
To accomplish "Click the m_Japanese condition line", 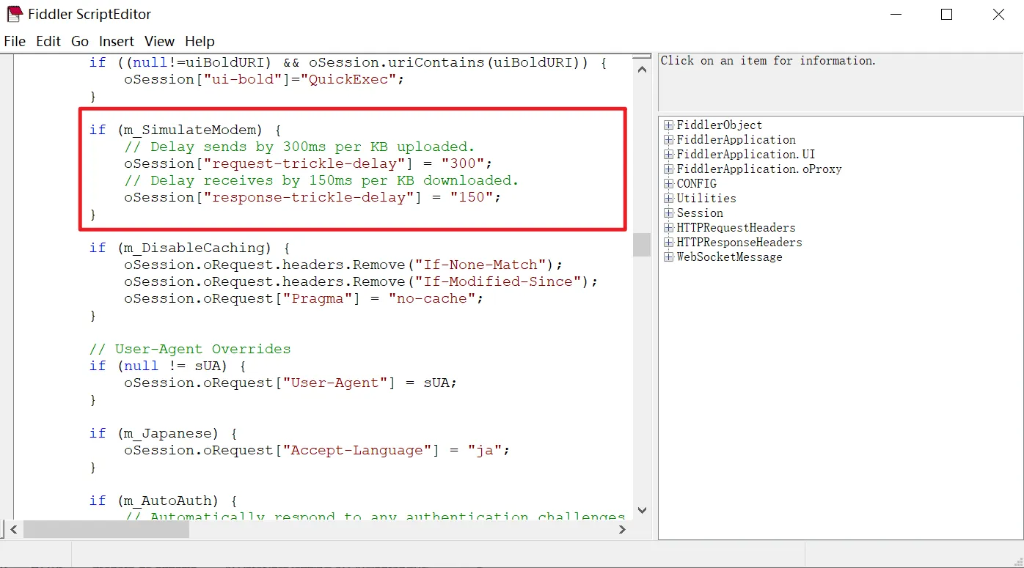I will [x=164, y=433].
